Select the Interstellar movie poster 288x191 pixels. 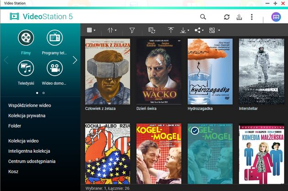(261, 72)
